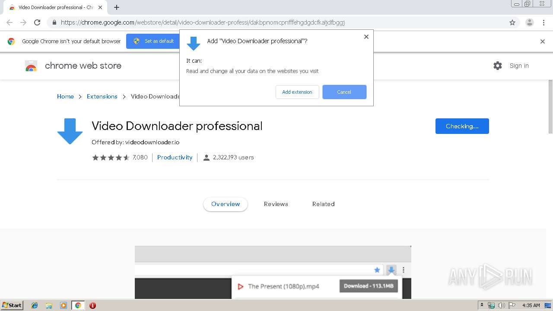
Task: Click the extension's large blue arrow icon
Action: 70,131
